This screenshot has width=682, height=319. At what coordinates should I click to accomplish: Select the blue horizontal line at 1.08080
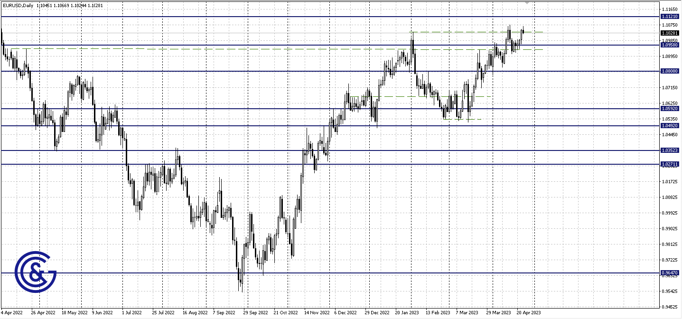click(285, 71)
